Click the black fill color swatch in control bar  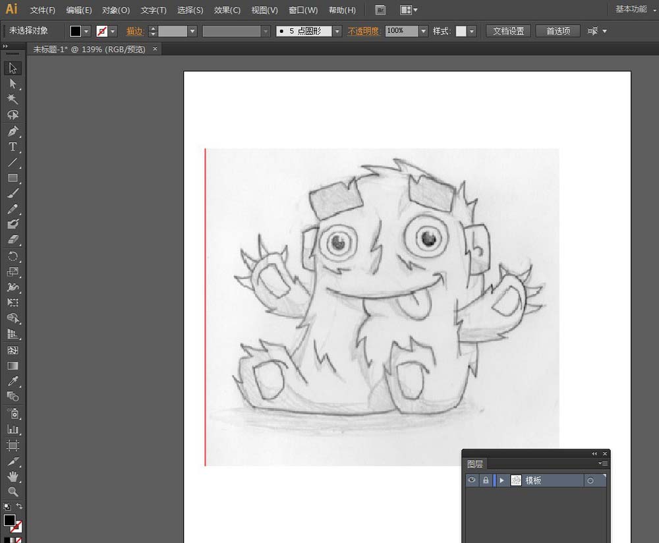tap(76, 31)
